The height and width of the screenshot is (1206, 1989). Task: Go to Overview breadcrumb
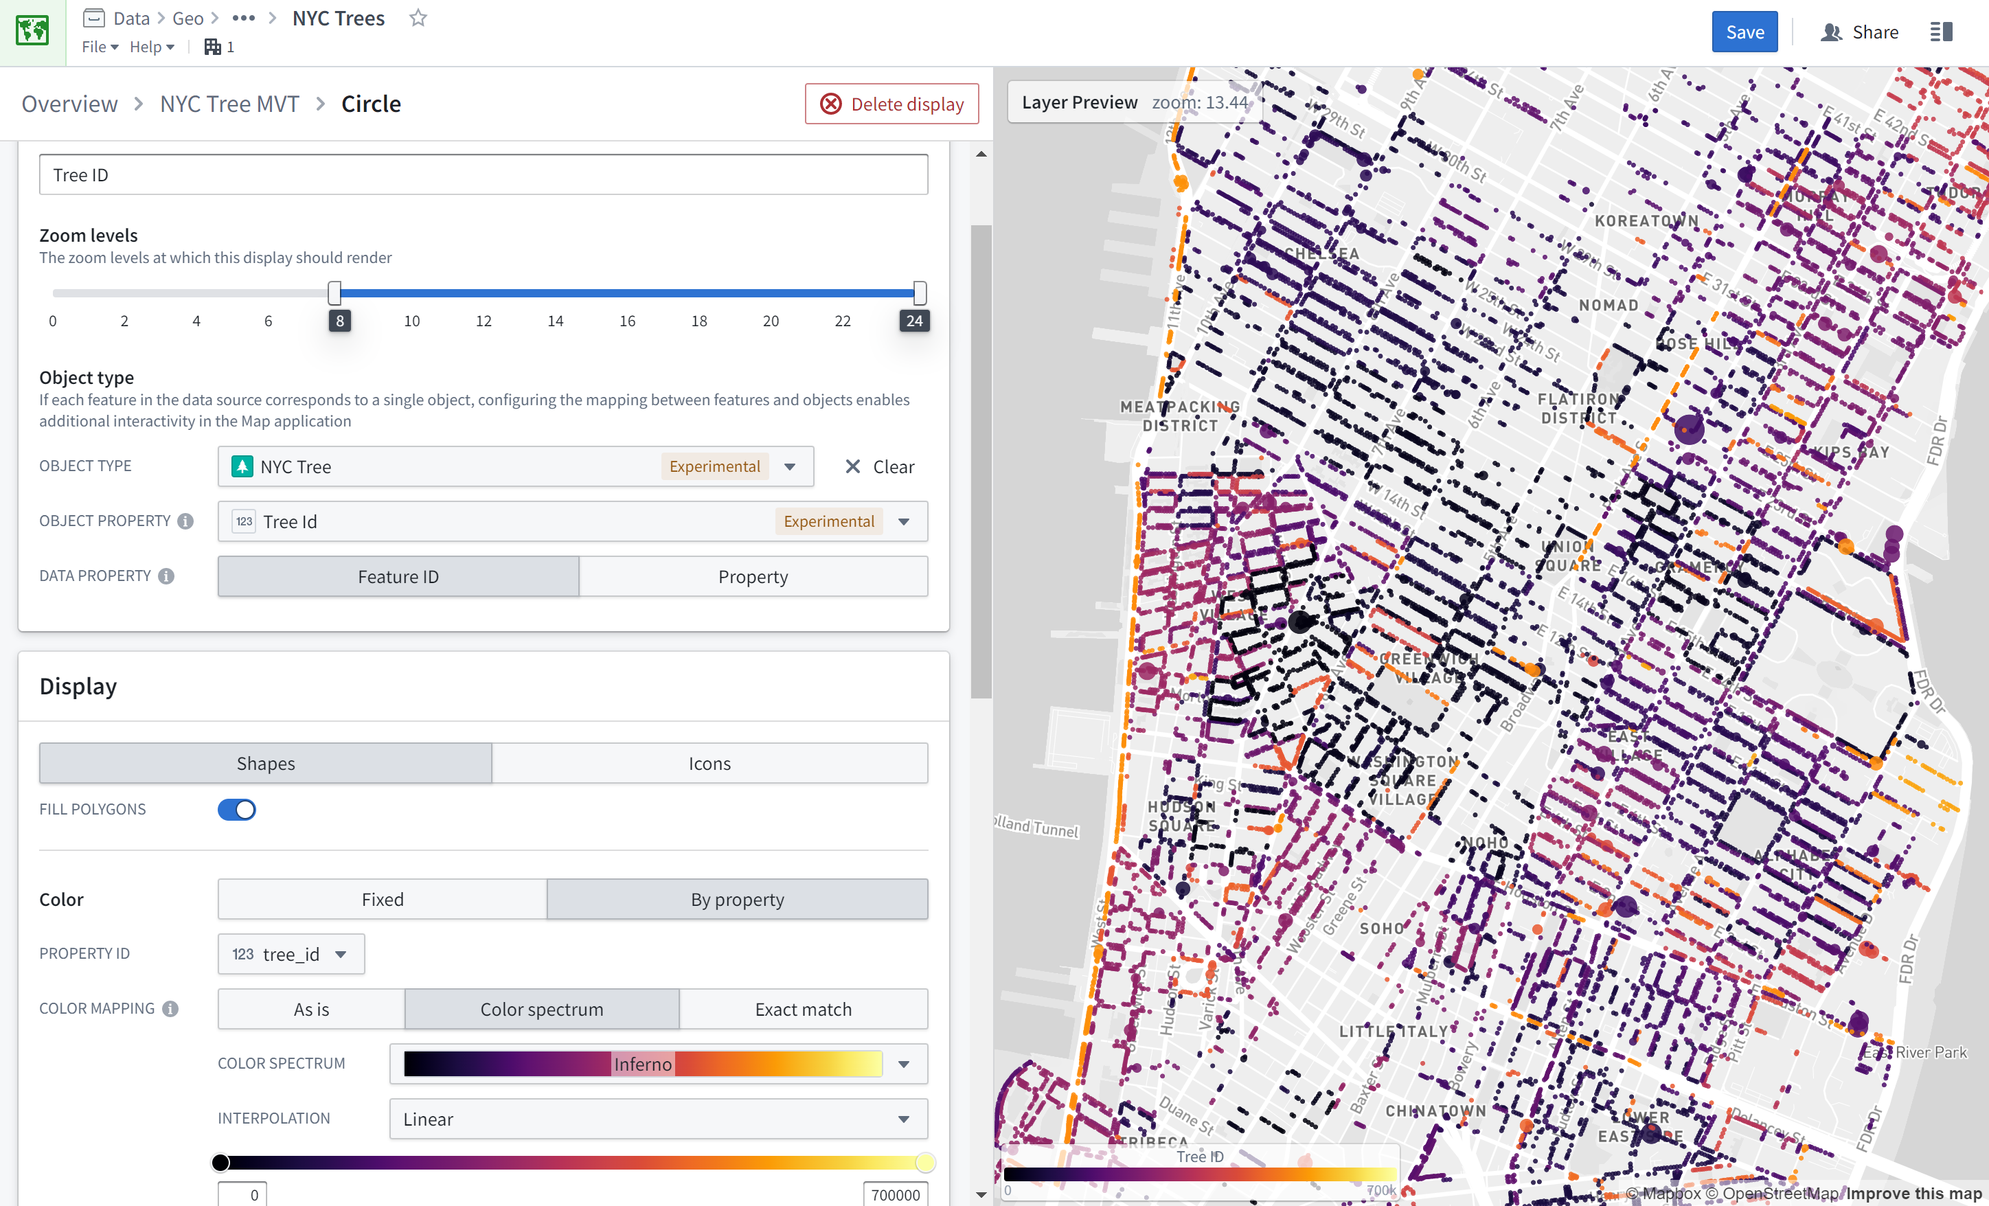pyautogui.click(x=69, y=104)
